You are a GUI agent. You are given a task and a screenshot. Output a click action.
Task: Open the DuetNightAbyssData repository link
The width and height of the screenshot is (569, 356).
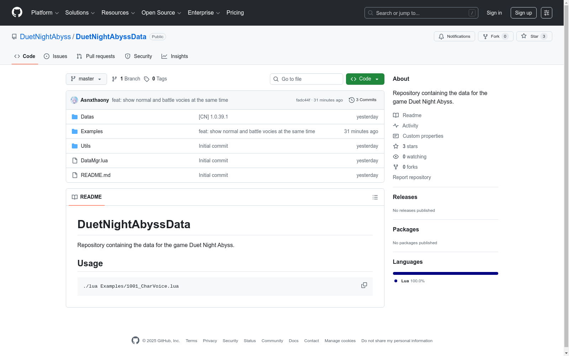[x=111, y=37]
